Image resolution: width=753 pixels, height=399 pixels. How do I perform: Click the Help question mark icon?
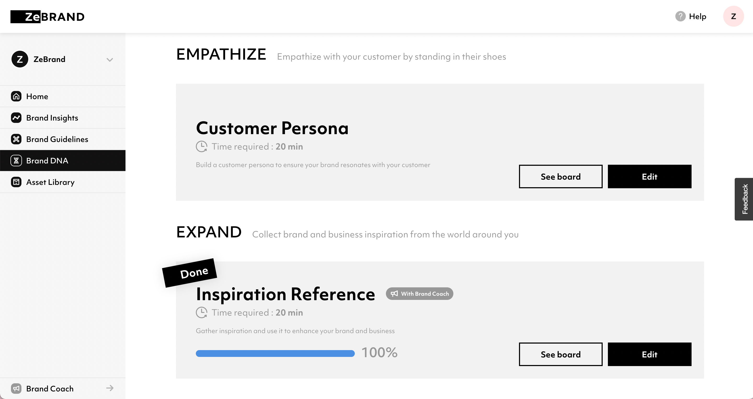pyautogui.click(x=680, y=16)
